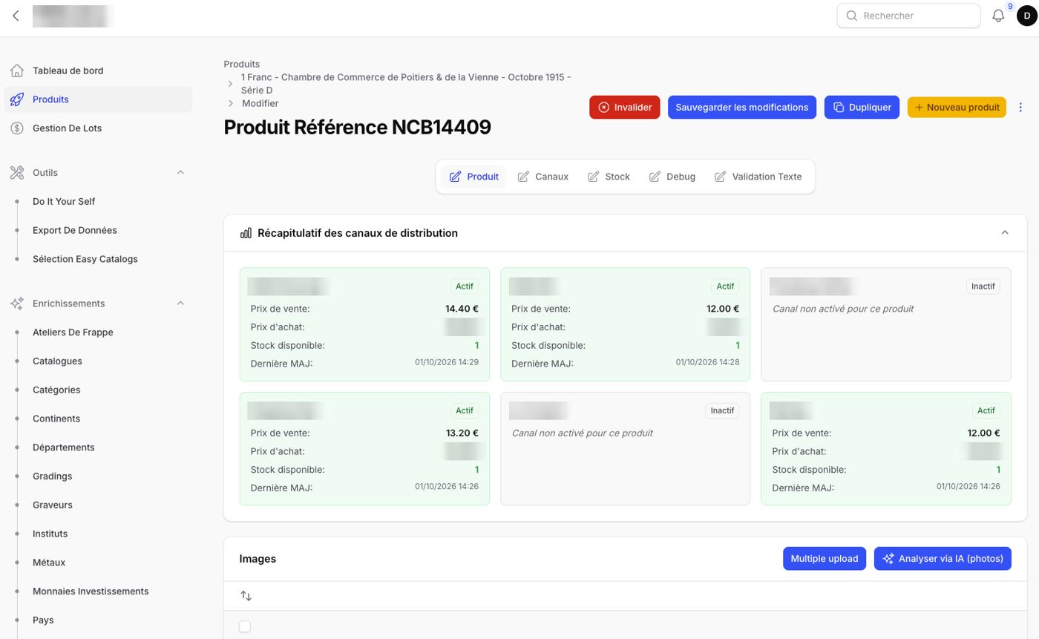Click the Dupliquer button

click(862, 108)
